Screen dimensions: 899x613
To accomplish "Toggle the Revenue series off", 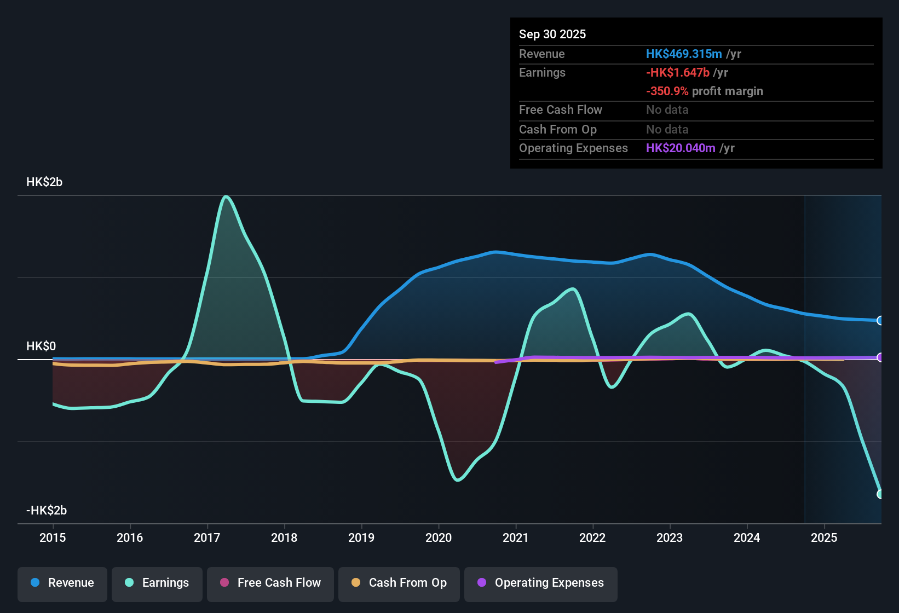I will (x=62, y=583).
